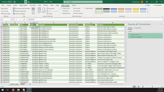
Task: Click the Select All corner triangle
Action: click(x=2, y=23)
